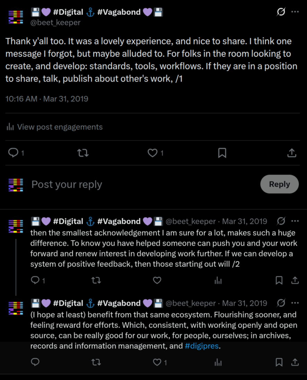Like the main post by beet_keeper
Screen dimensions: 307x380
tap(152, 153)
